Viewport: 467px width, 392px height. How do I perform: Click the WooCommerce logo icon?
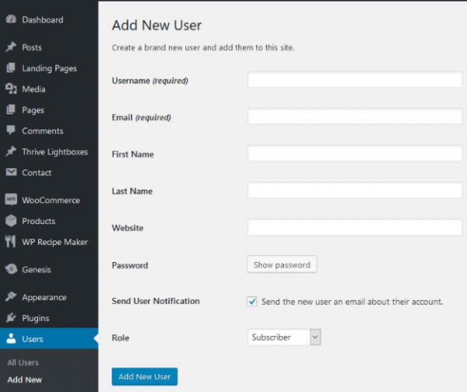pyautogui.click(x=11, y=199)
